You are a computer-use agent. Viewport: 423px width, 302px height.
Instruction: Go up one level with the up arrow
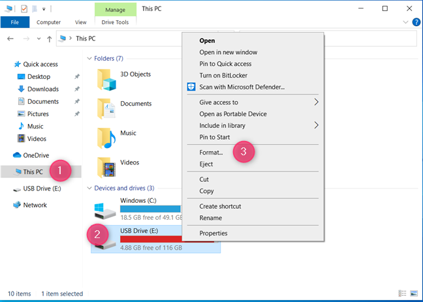50,39
